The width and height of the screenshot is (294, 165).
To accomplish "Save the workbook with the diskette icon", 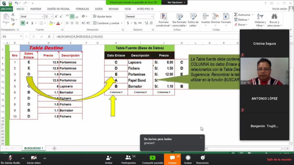I will point(10,3).
